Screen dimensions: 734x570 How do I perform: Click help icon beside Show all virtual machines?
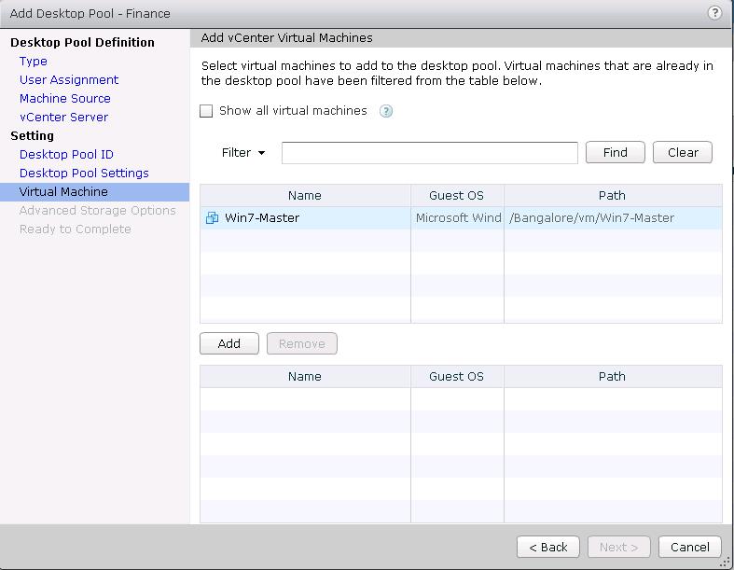click(386, 111)
